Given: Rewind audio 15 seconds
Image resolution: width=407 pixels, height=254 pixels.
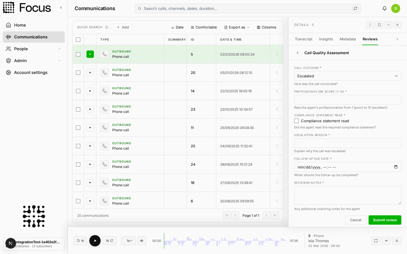Looking at the screenshot, I should (x=80, y=241).
